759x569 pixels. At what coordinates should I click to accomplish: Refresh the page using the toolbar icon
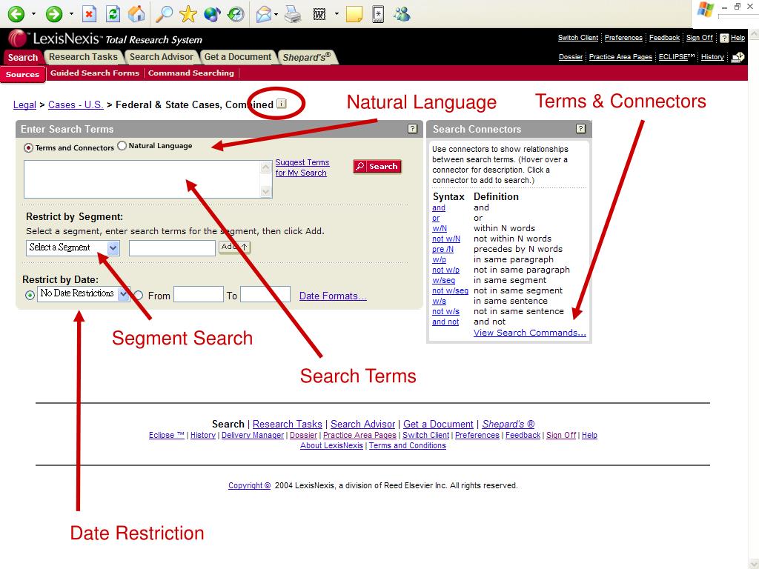tap(113, 14)
